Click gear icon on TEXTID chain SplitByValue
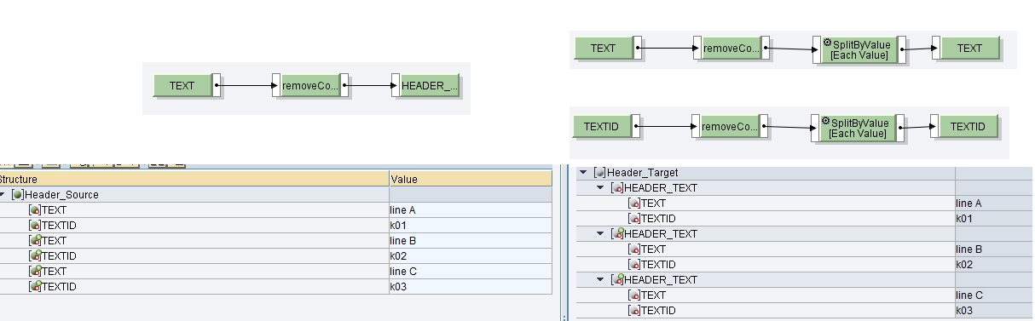The width and height of the screenshot is (1035, 321). pyautogui.click(x=824, y=120)
